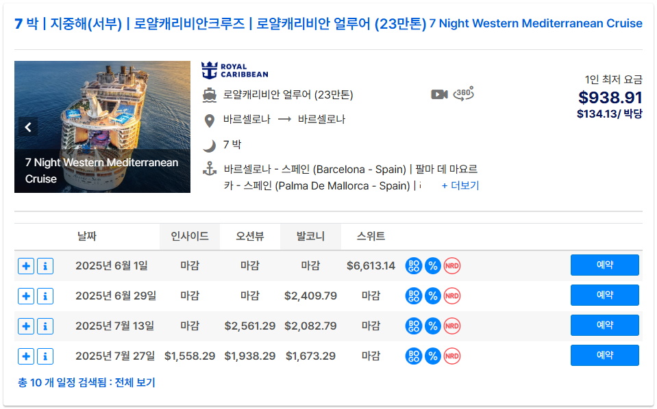
Task: Click percent discount badge in 7월 27일 row
Action: 433,356
